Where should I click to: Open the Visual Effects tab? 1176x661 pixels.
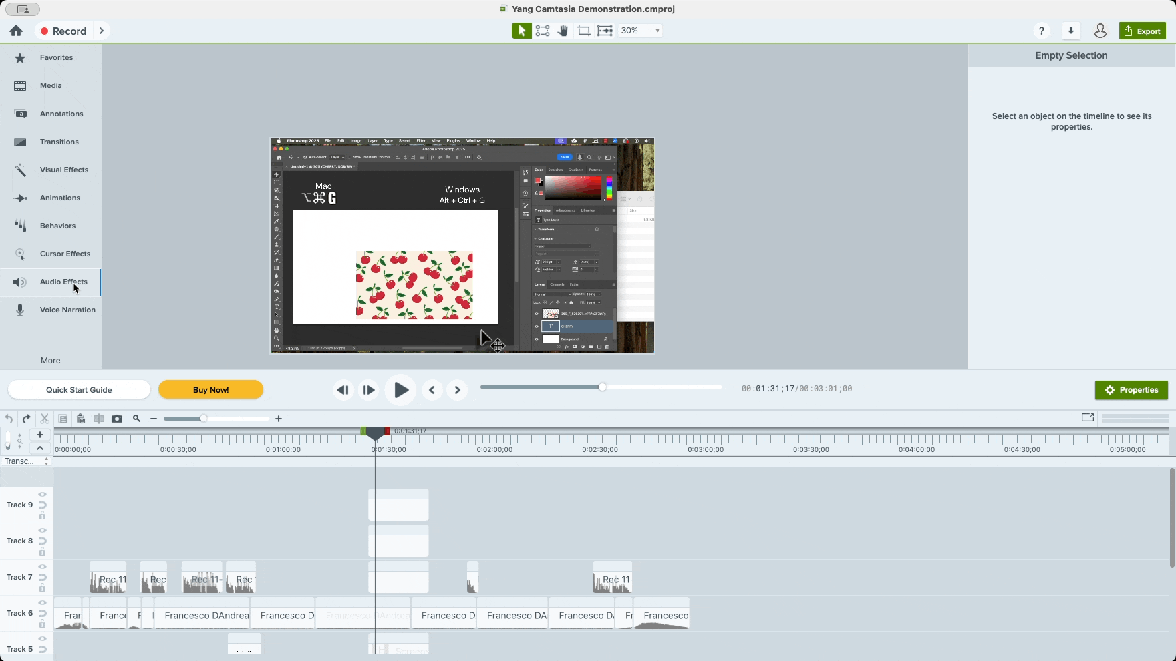coord(51,170)
